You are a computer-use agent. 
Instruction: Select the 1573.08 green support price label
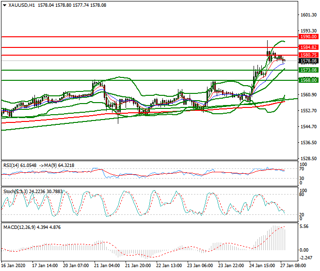(308, 70)
